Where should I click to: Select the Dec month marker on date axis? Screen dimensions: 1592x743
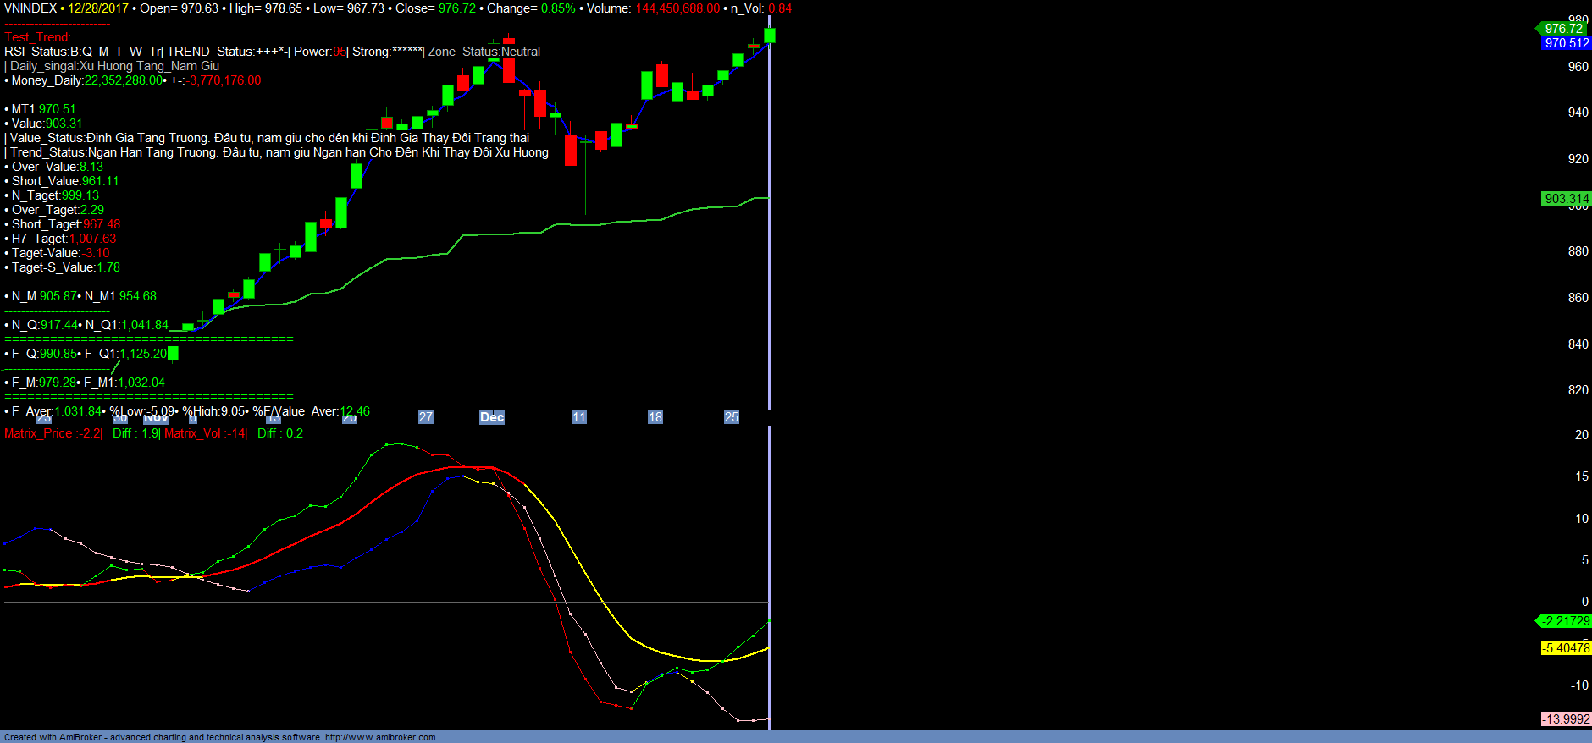coord(492,417)
